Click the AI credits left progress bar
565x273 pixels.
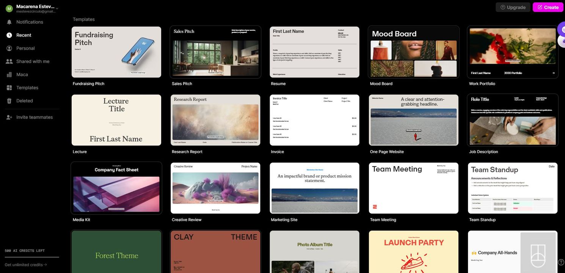pos(32,257)
